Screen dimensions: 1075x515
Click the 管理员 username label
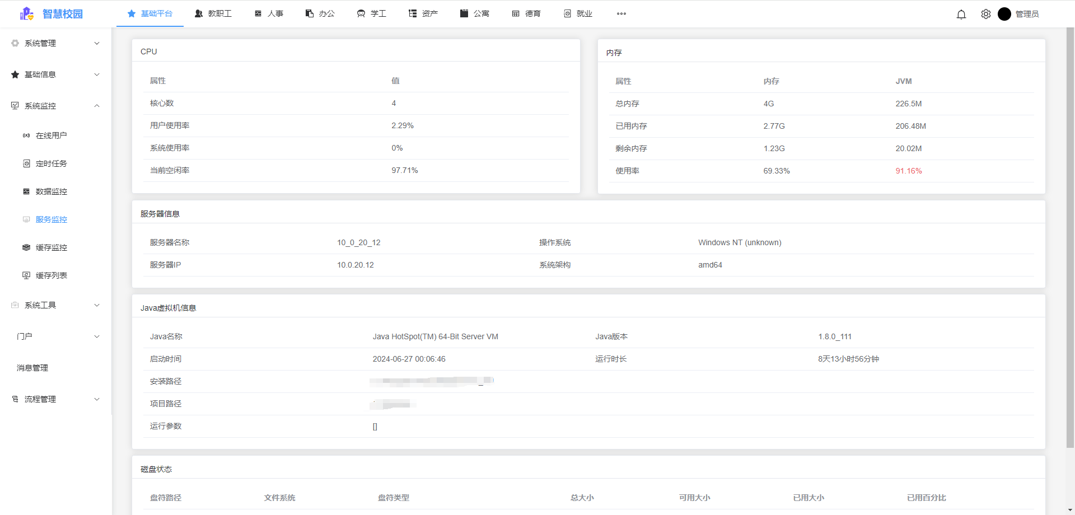[x=1027, y=15]
